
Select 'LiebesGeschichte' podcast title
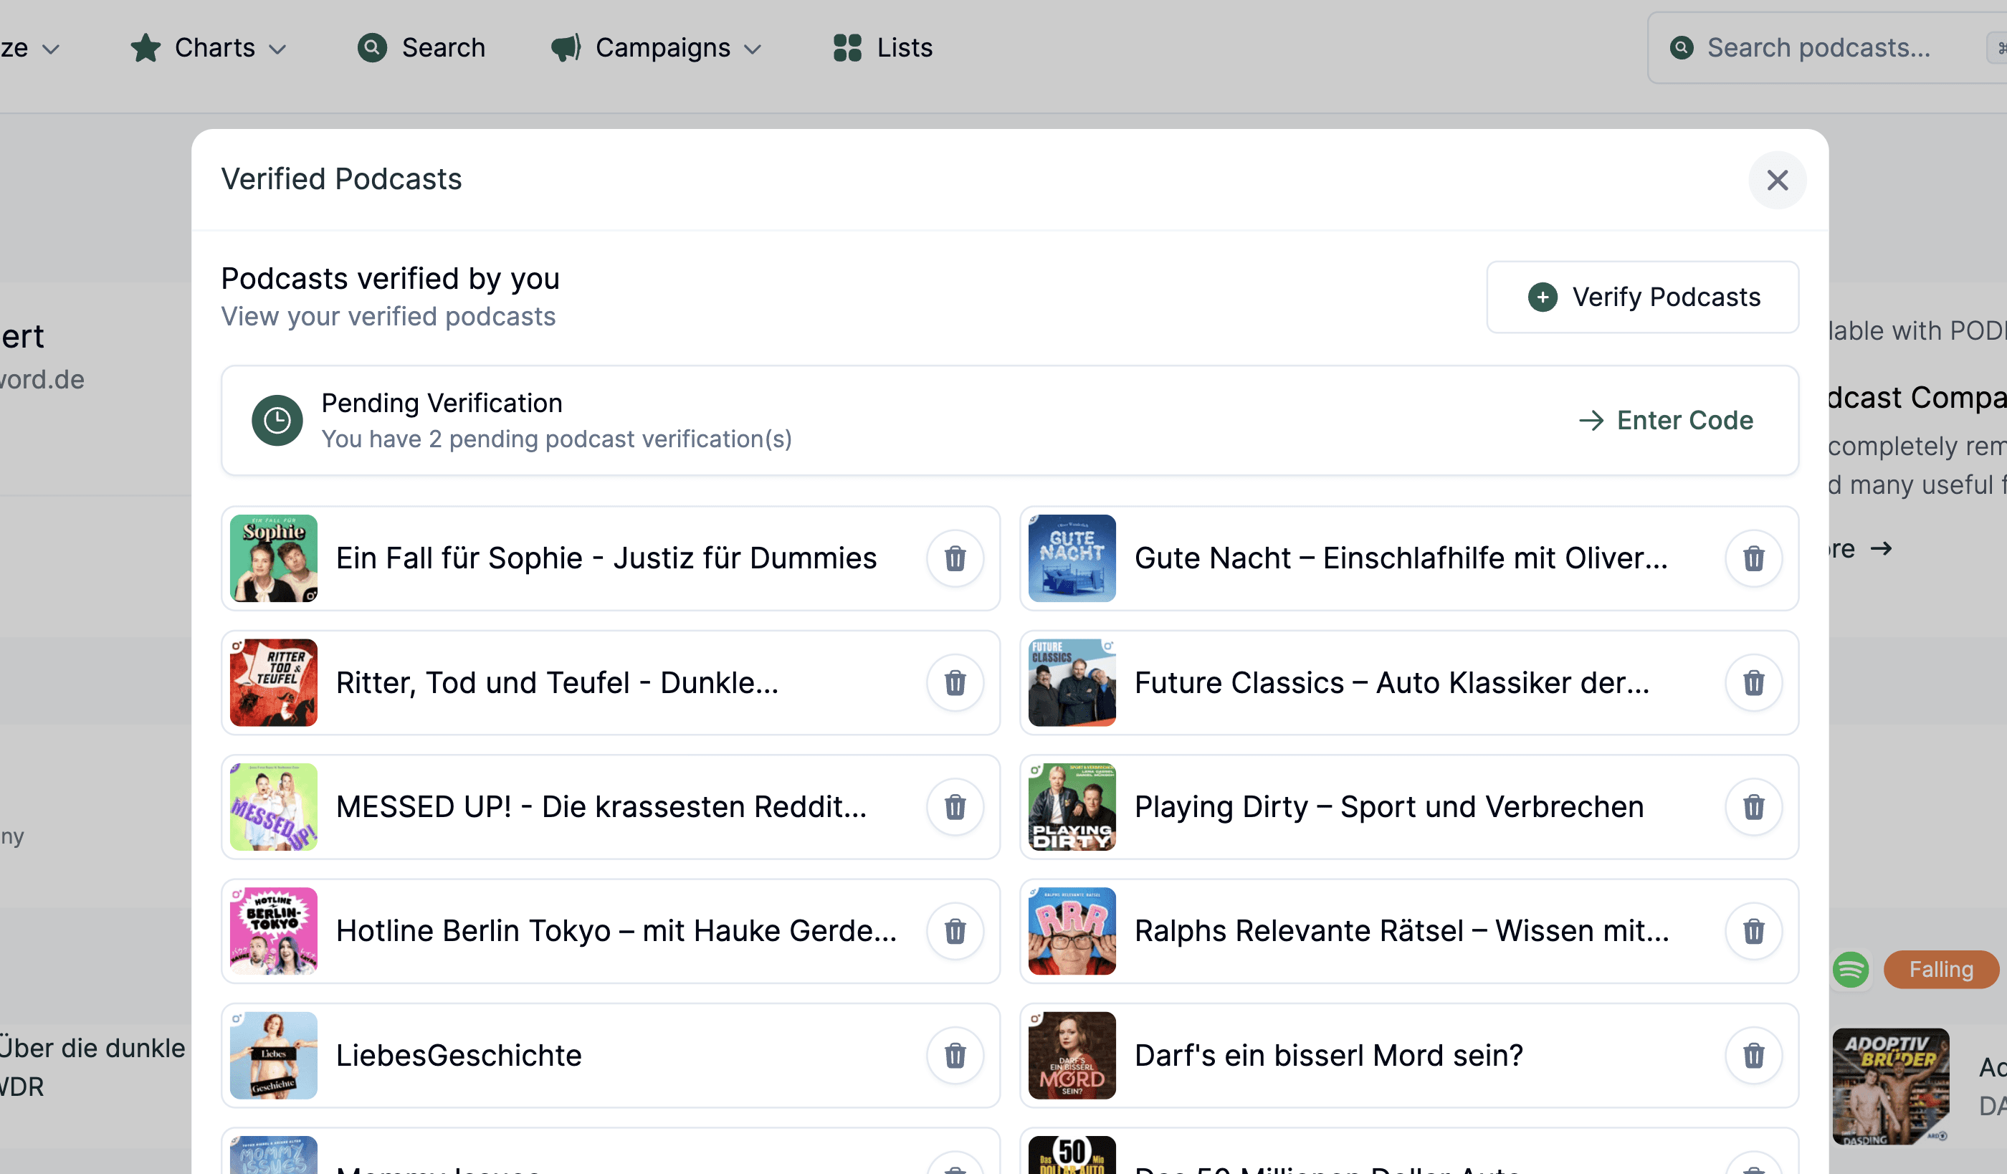coord(459,1055)
